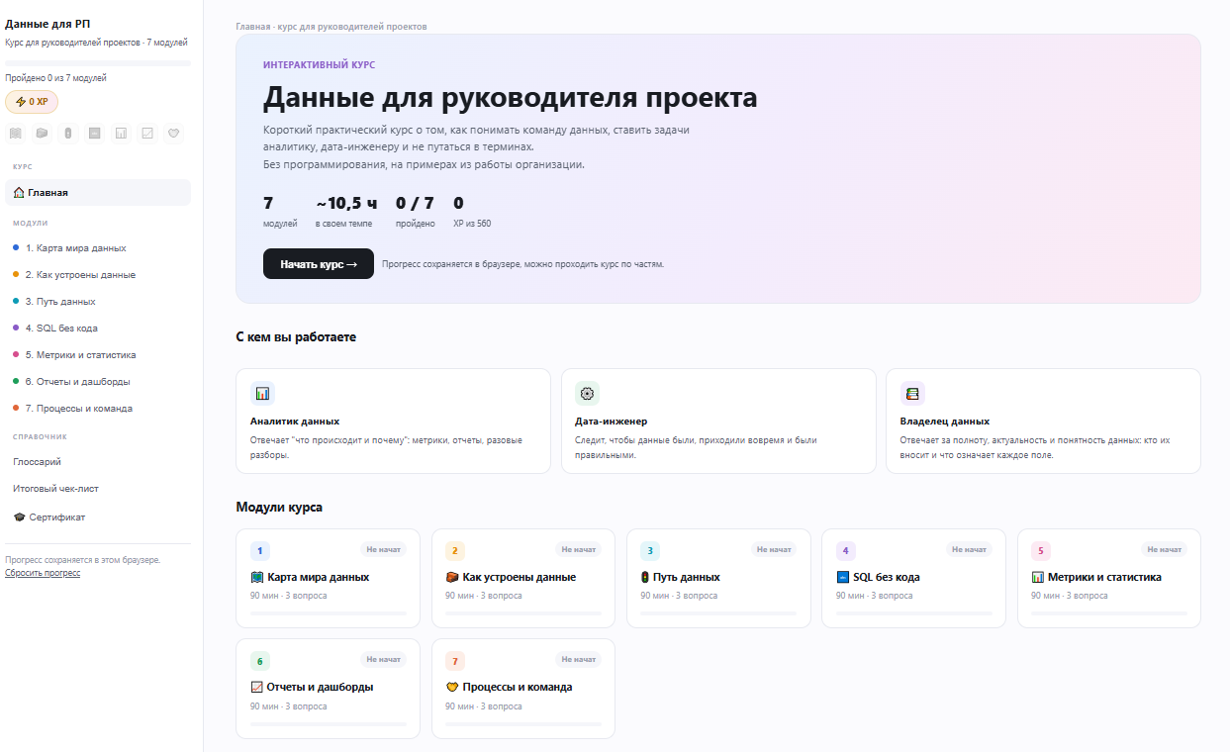Click the С кем вы работаете heading
The width and height of the screenshot is (1230, 752).
click(x=296, y=337)
